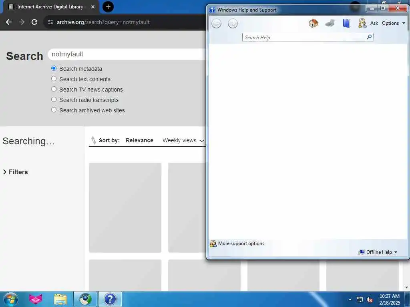The width and height of the screenshot is (410, 307).
Task: Close the Internet Archive tab
Action: tap(93, 7)
